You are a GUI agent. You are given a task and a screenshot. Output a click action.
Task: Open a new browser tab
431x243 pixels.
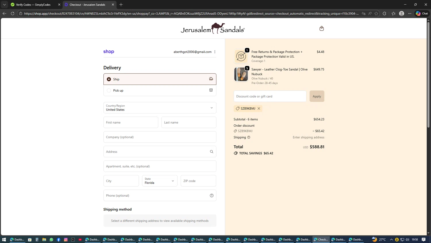(121, 5)
